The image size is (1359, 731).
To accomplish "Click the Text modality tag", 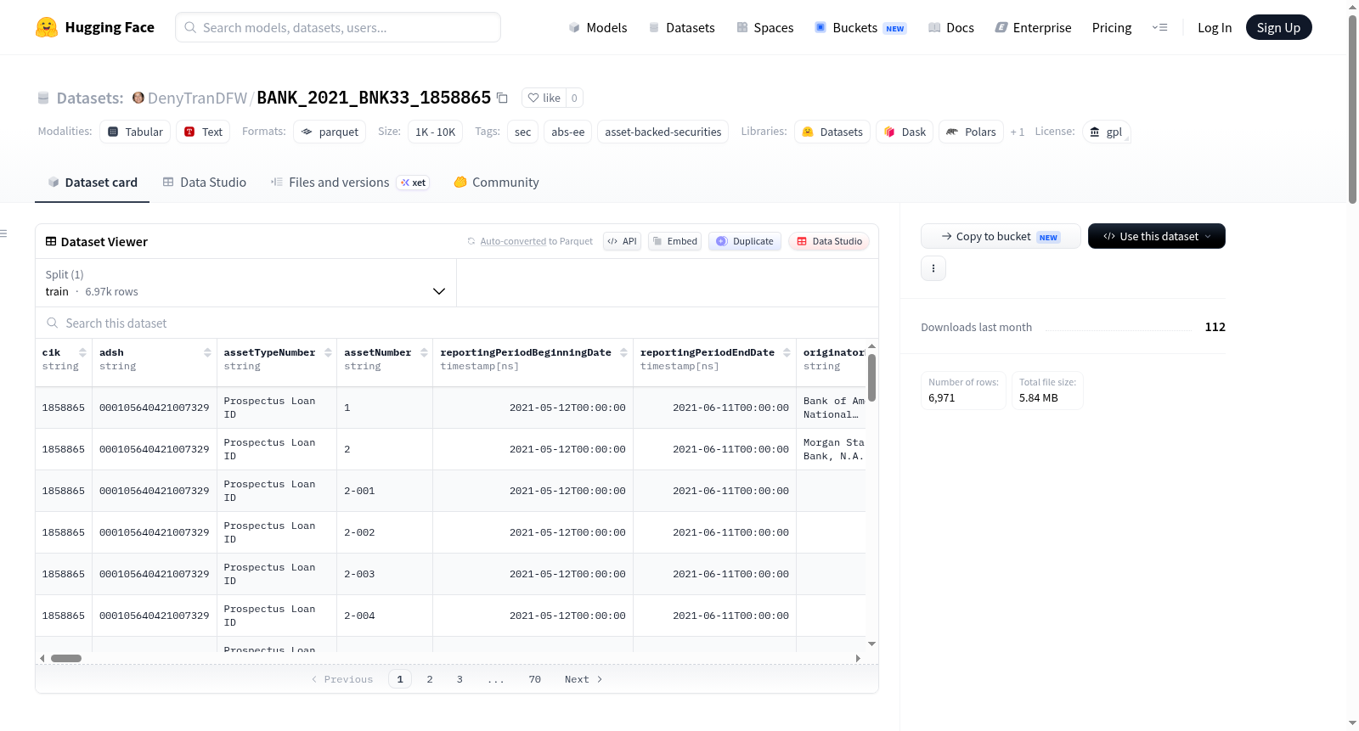I will coord(204,132).
